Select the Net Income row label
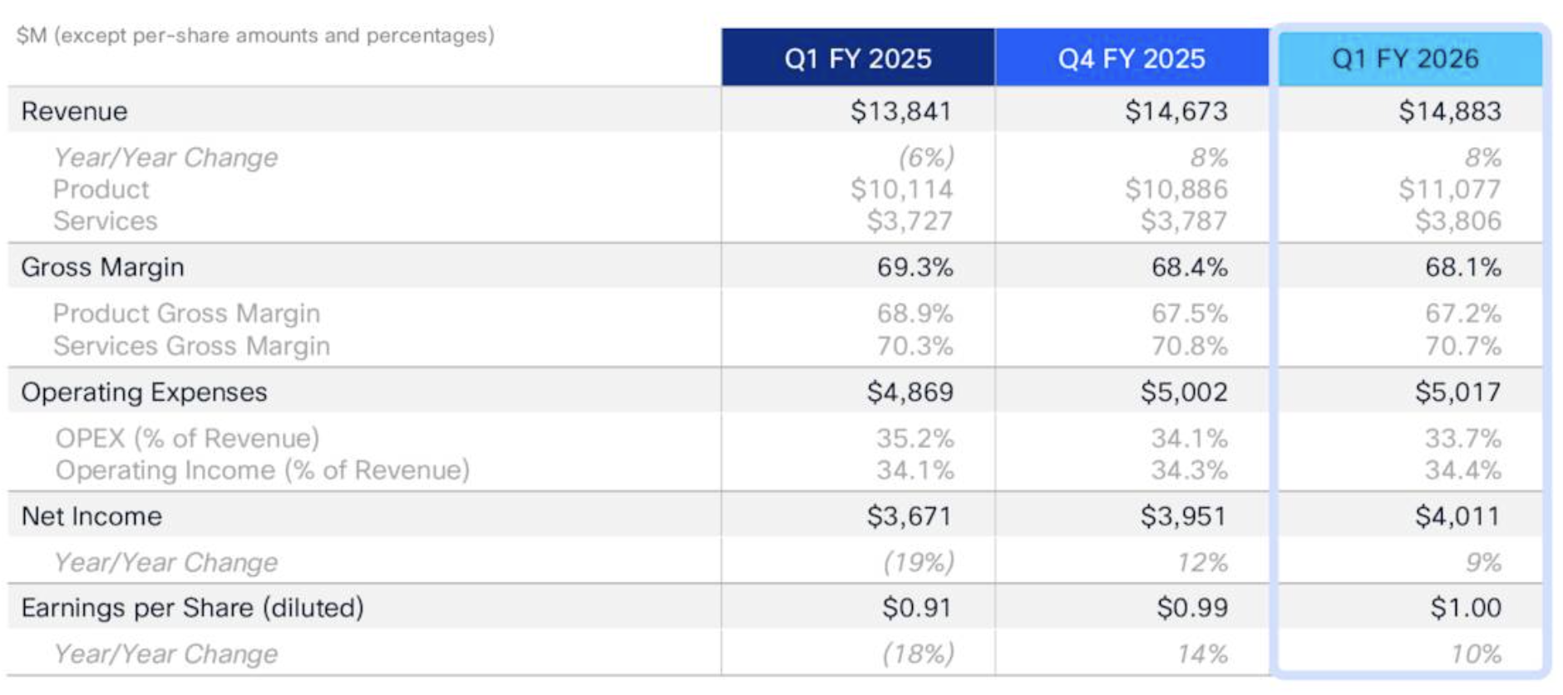Image resolution: width=1563 pixels, height=695 pixels. (x=92, y=516)
